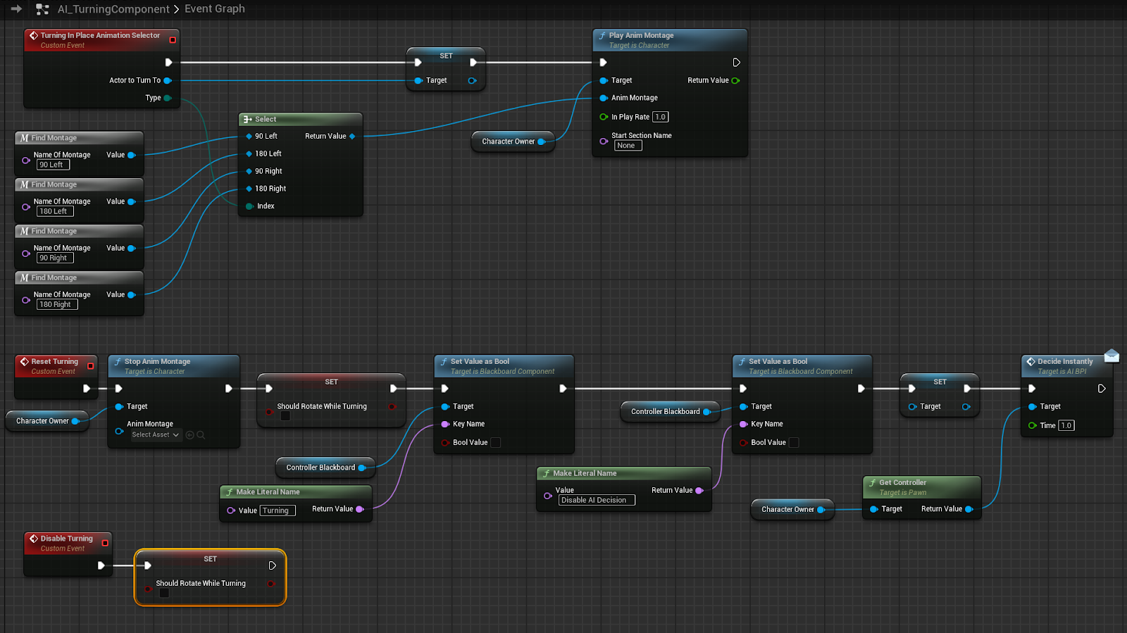1127x633 pixels.
Task: Click browse asset magnifier icon on Stop Anim Montage
Action: point(201,435)
